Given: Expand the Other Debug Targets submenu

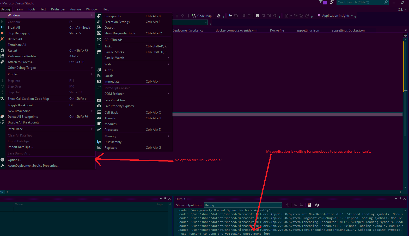Looking at the screenshot, I should (x=47, y=67).
